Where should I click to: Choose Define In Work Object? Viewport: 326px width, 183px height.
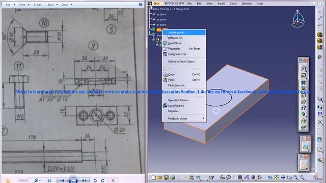tap(184, 62)
